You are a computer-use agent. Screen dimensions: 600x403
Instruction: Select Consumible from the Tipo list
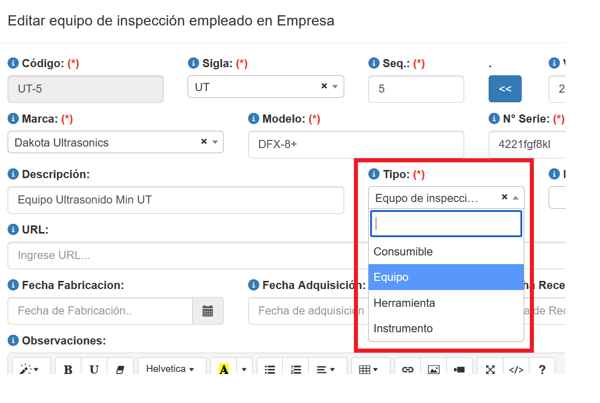point(403,252)
